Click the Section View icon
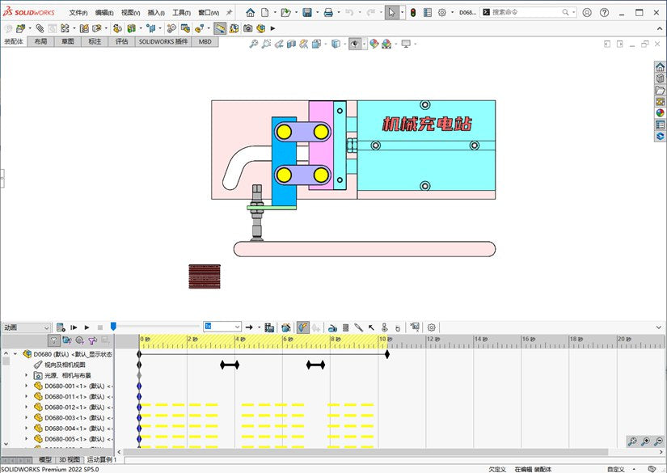667x473 pixels. [291, 44]
